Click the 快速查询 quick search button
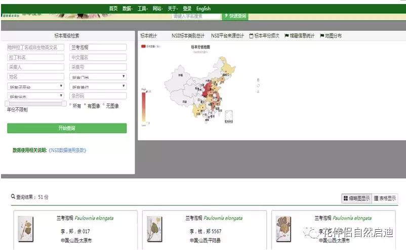 click(x=235, y=16)
